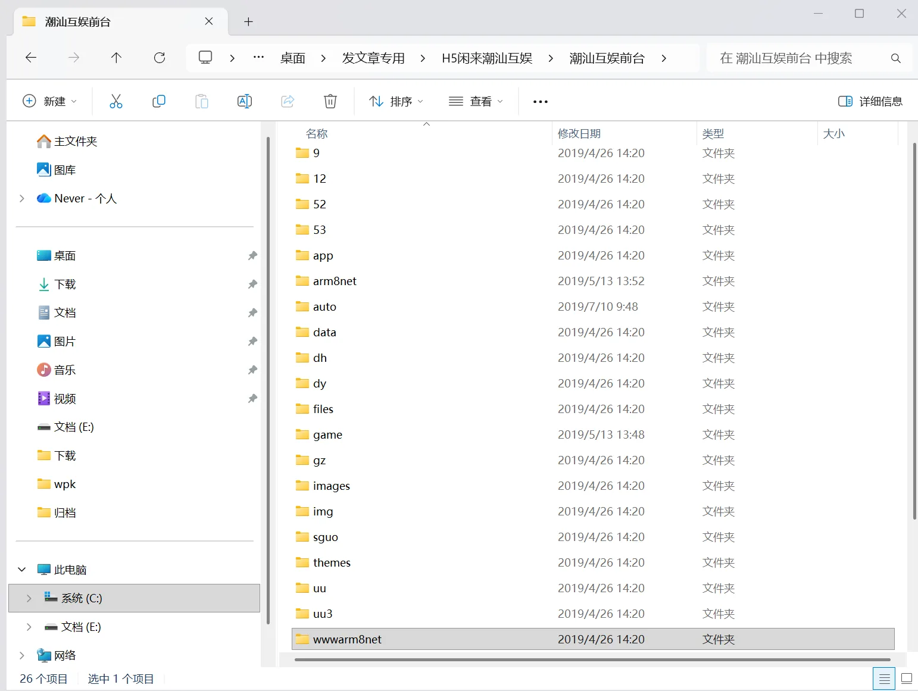Screen dimensions: 918x691
Task: Open the 排序 sort dropdown
Action: click(x=396, y=101)
